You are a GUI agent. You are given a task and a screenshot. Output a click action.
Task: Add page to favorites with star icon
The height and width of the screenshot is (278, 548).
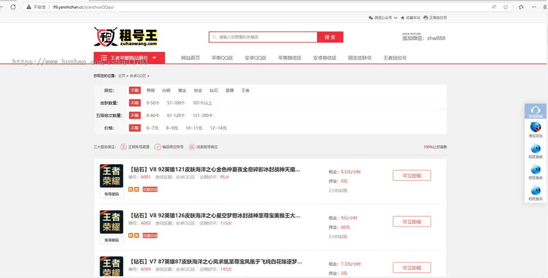click(506, 7)
